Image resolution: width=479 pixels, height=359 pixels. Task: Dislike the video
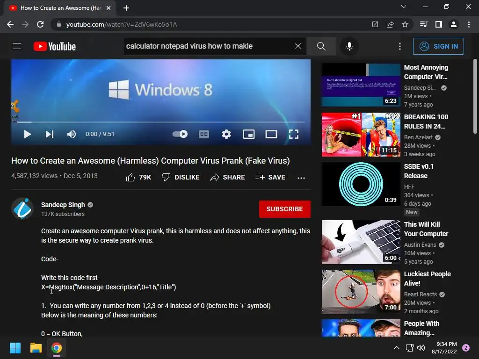(x=181, y=177)
